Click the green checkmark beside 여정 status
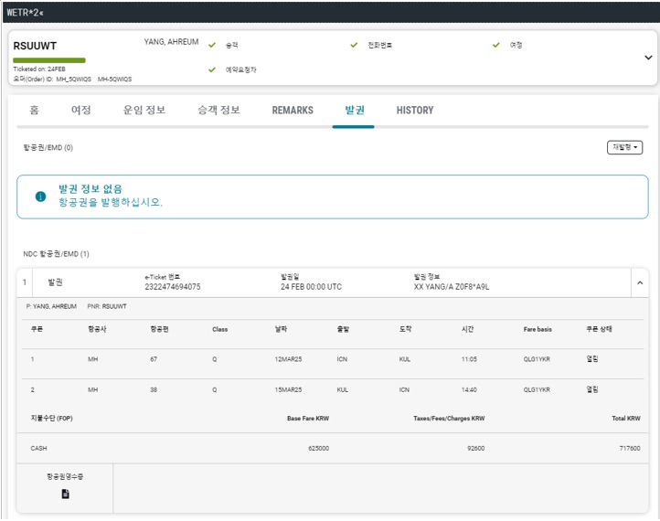 coord(496,45)
